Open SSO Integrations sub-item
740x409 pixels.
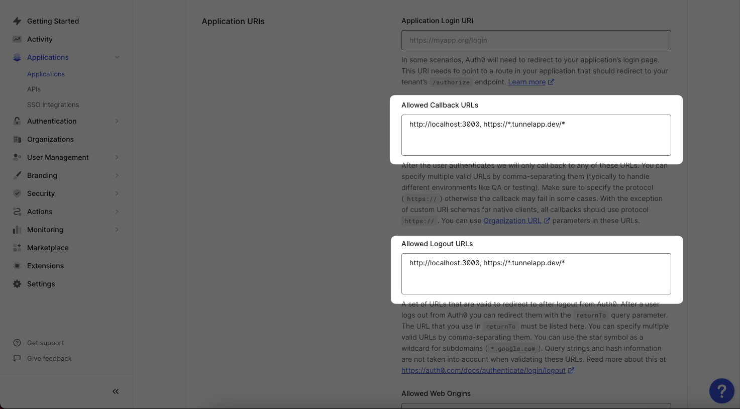(53, 105)
